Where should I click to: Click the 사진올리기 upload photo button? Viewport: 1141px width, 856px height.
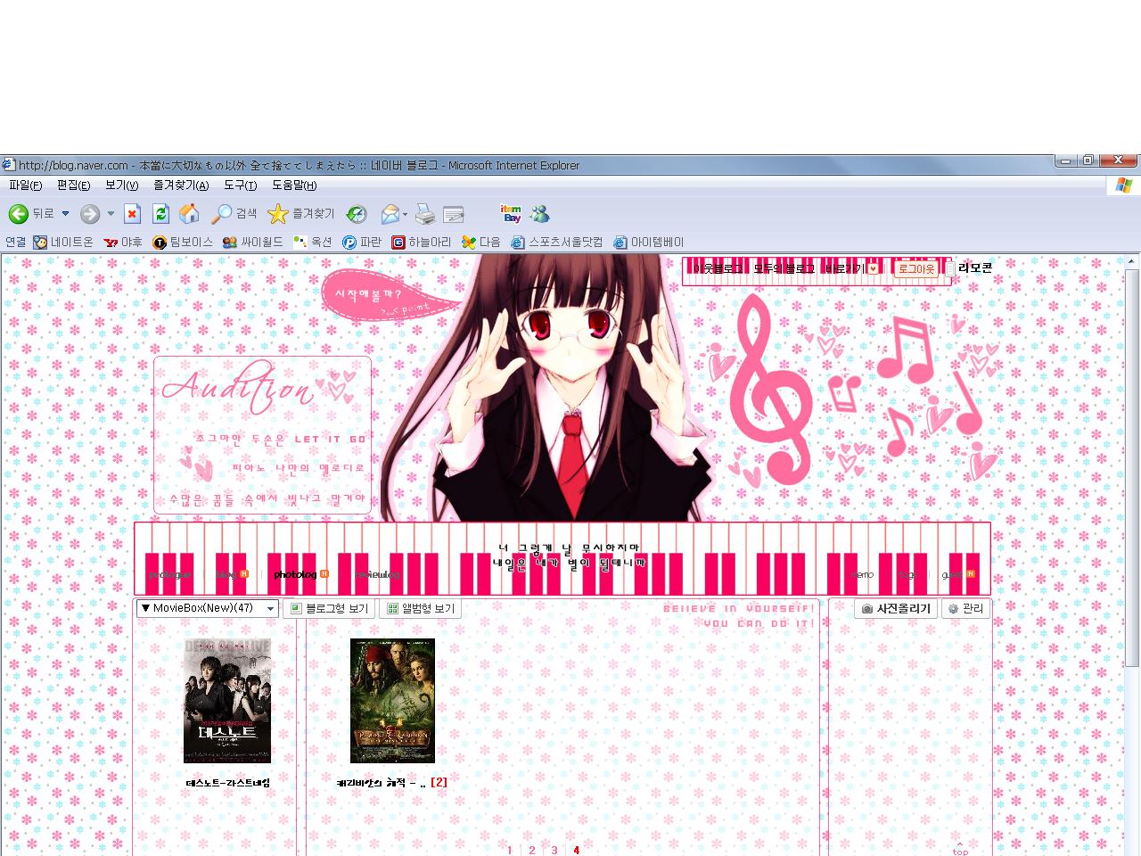pos(896,608)
